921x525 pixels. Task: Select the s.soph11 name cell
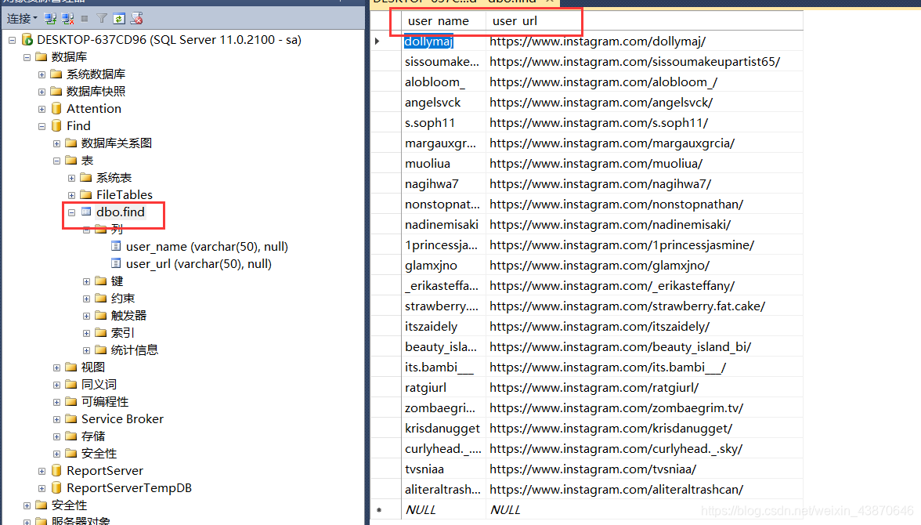point(444,123)
